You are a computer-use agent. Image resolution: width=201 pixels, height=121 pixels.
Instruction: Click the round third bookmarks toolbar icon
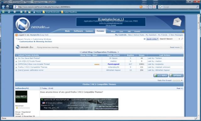[x=15, y=12]
